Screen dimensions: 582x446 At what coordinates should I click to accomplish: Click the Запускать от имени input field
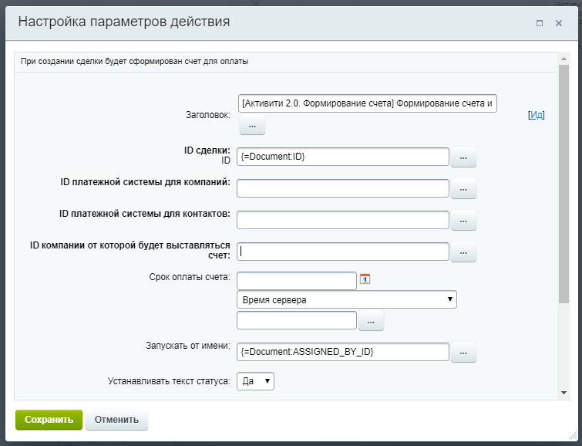[x=343, y=352]
